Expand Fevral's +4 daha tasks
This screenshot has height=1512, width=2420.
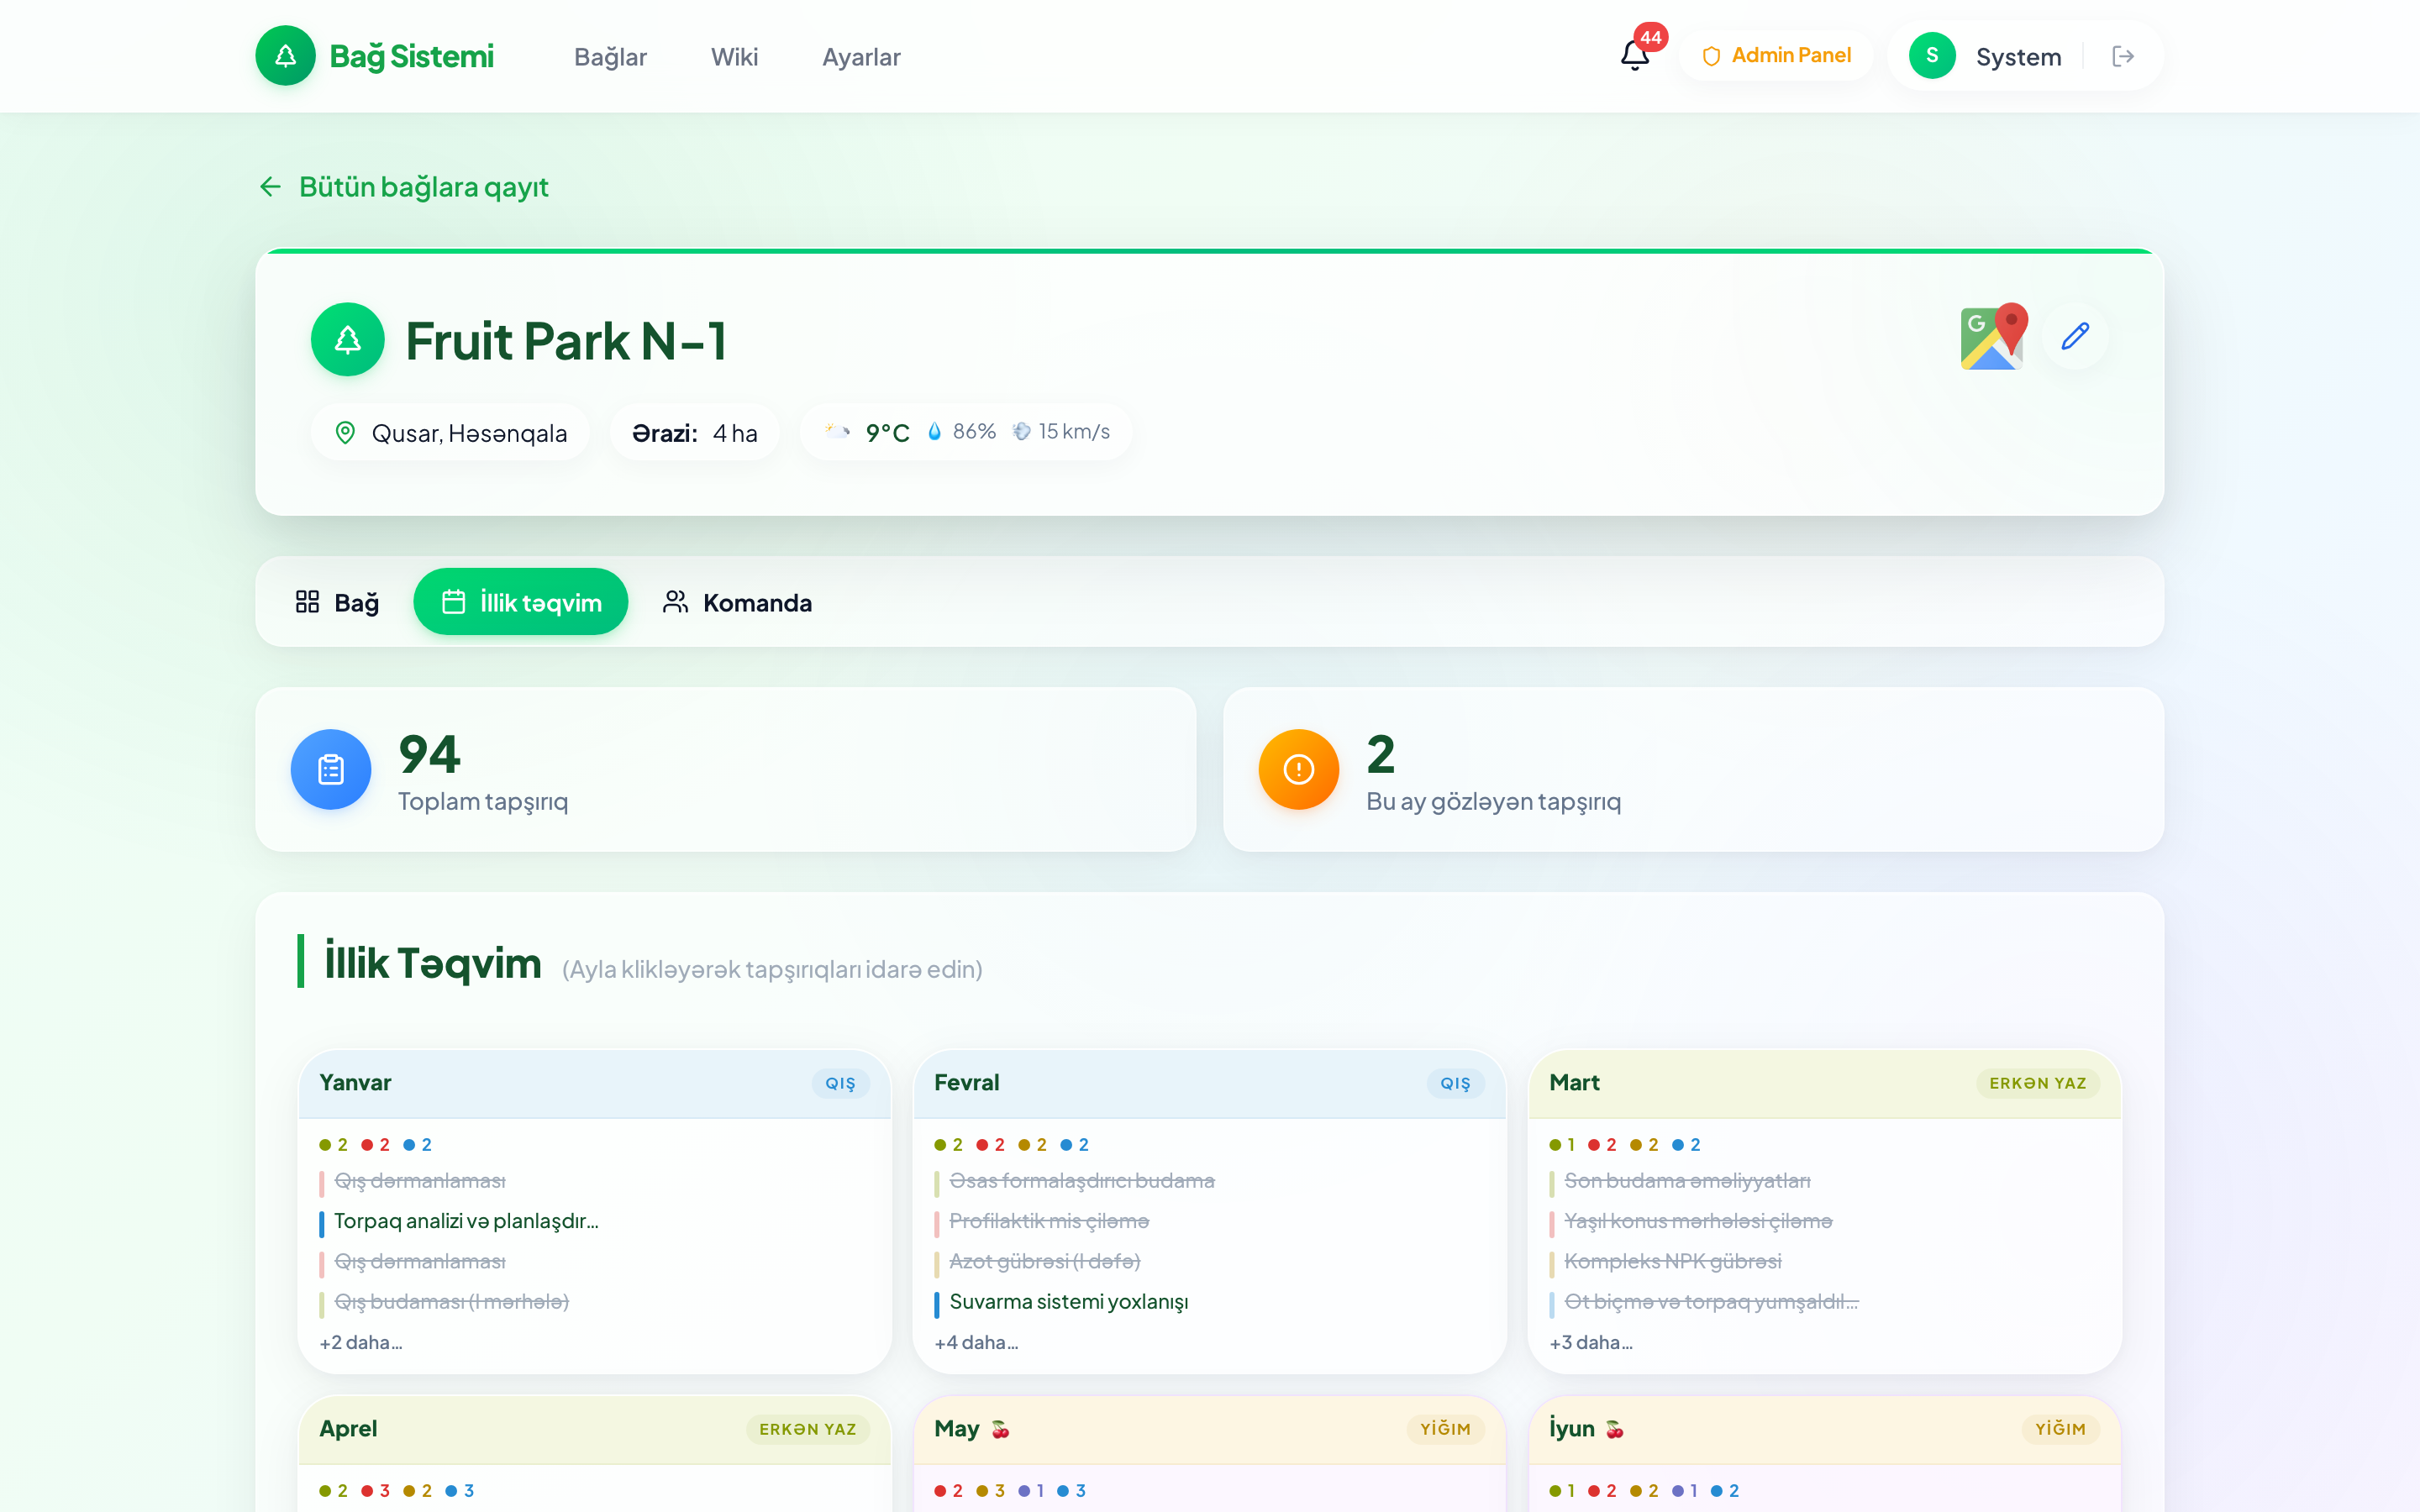point(976,1343)
